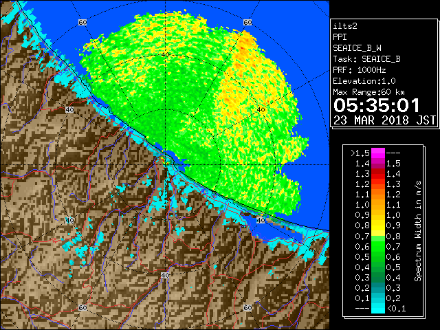Click the "ilts2" radar name text
Screen dimensions: 440x330
[x=345, y=26]
